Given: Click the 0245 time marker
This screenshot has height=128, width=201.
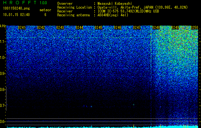Looking at the screenshot, I should pos(98,28).
